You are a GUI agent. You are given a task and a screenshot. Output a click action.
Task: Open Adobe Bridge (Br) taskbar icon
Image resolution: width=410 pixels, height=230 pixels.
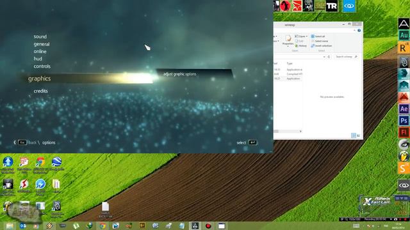click(142, 226)
